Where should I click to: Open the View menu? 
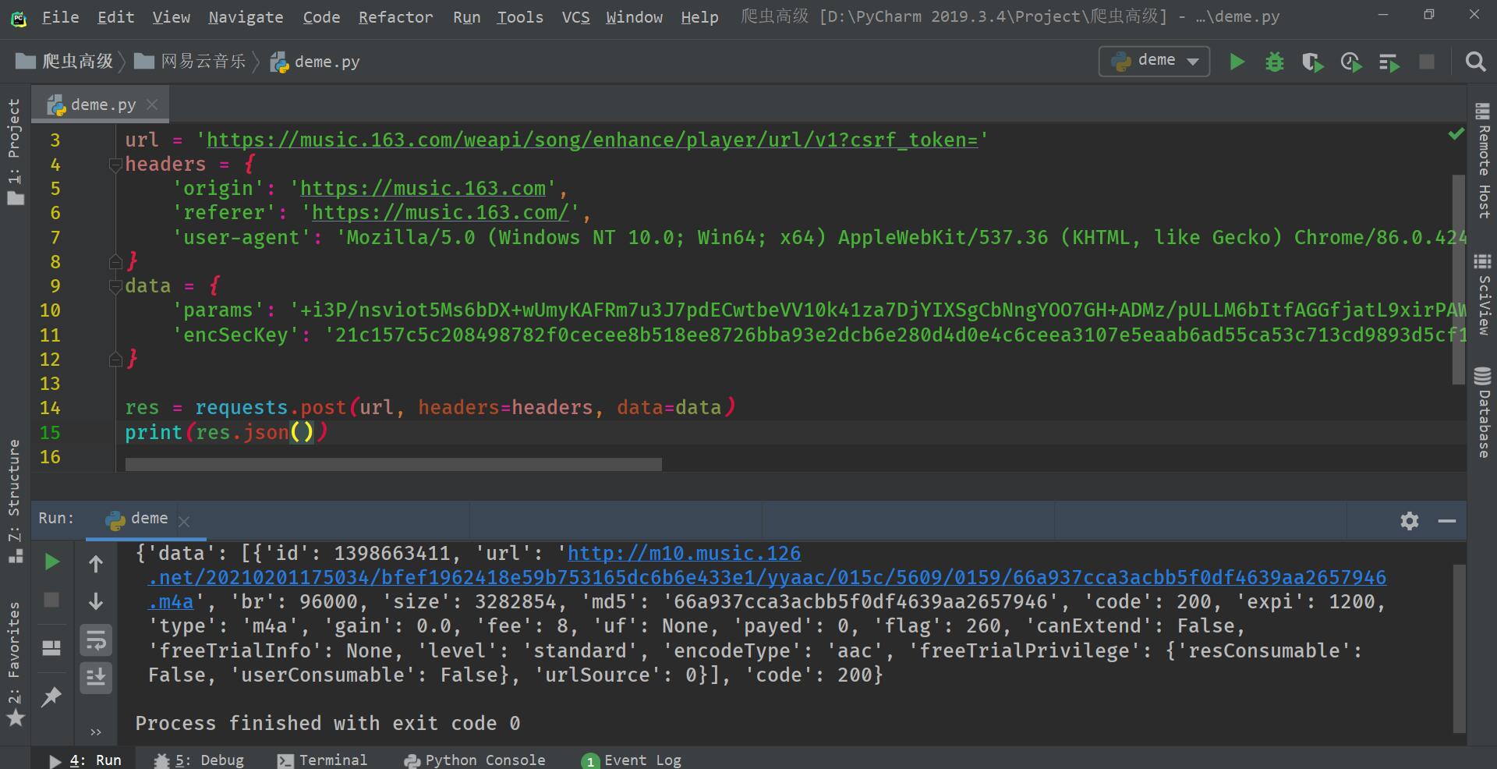tap(171, 16)
